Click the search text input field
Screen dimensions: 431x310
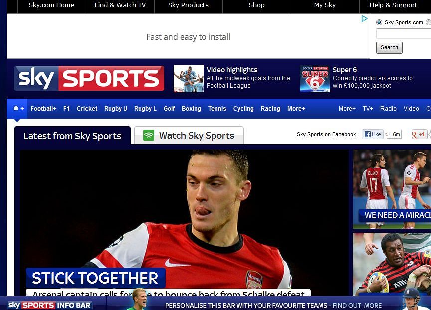point(404,34)
